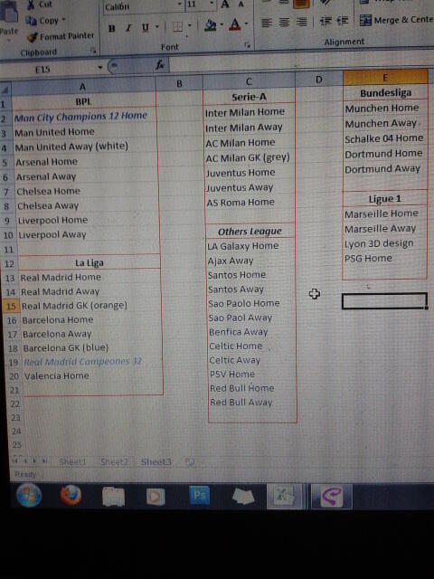Click the Align Text Right icon

301,22
